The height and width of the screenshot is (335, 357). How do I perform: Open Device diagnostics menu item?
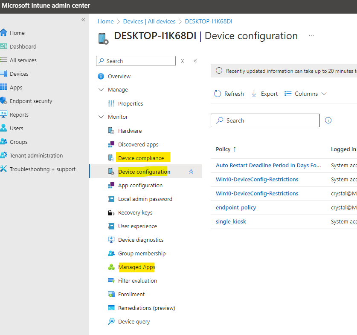coord(141,240)
